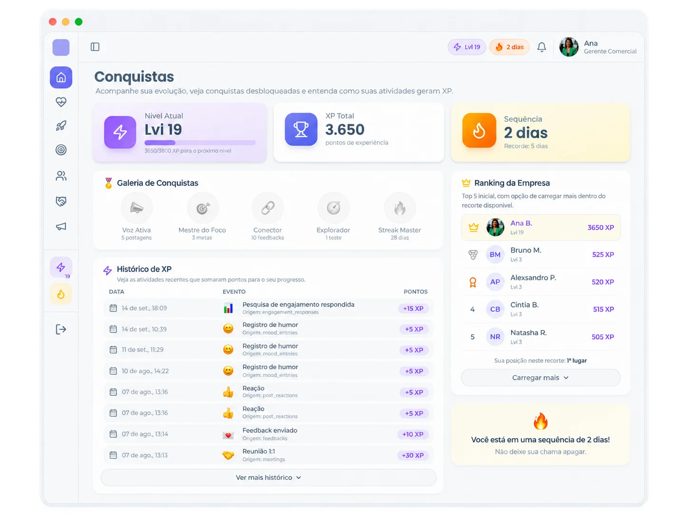Click the level XP progress bar
688x516 pixels.
click(200, 143)
